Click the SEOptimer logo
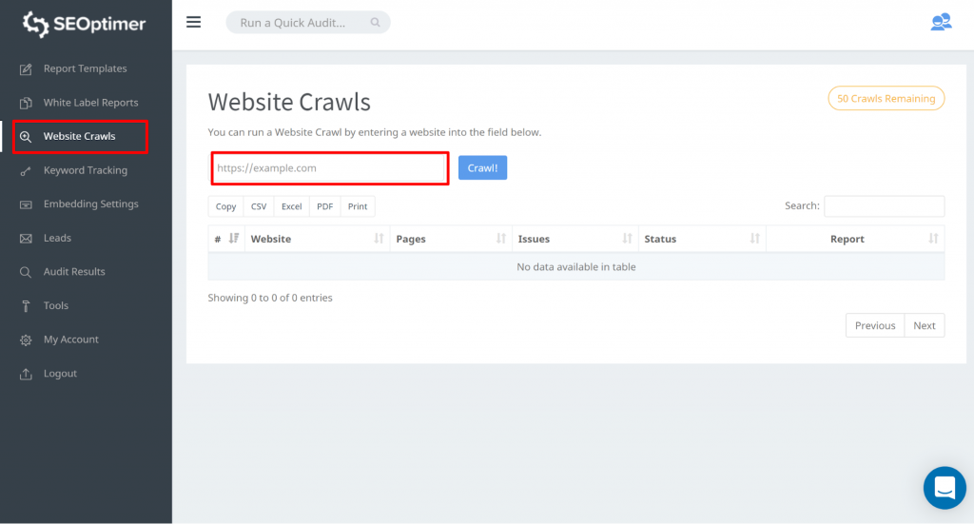The height and width of the screenshot is (524, 974). (x=85, y=24)
